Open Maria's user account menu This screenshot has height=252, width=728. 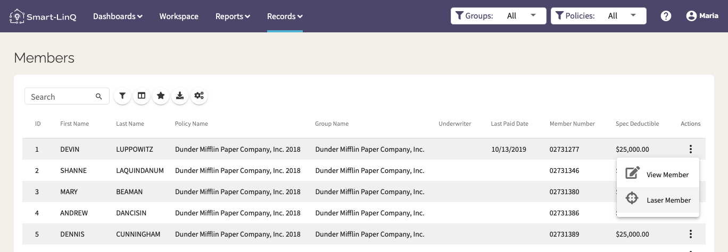(x=702, y=16)
